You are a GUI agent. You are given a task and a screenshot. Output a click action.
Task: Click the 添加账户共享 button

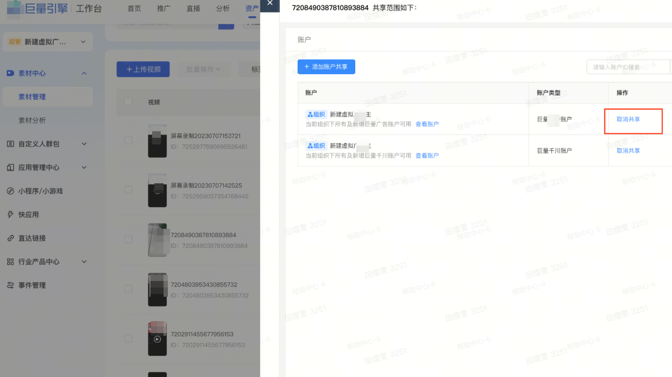tap(326, 67)
